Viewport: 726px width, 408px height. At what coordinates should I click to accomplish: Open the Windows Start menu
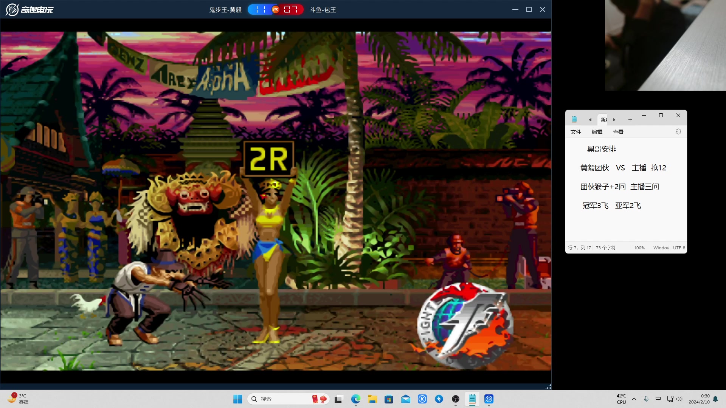[238, 399]
